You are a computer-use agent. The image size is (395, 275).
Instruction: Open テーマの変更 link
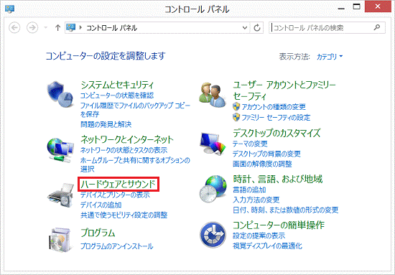point(250,144)
